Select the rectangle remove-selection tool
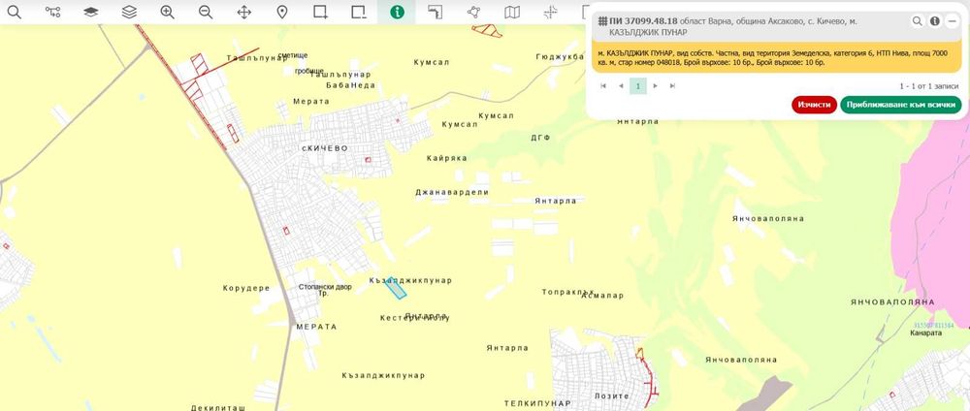The width and height of the screenshot is (970, 411). pos(359,12)
